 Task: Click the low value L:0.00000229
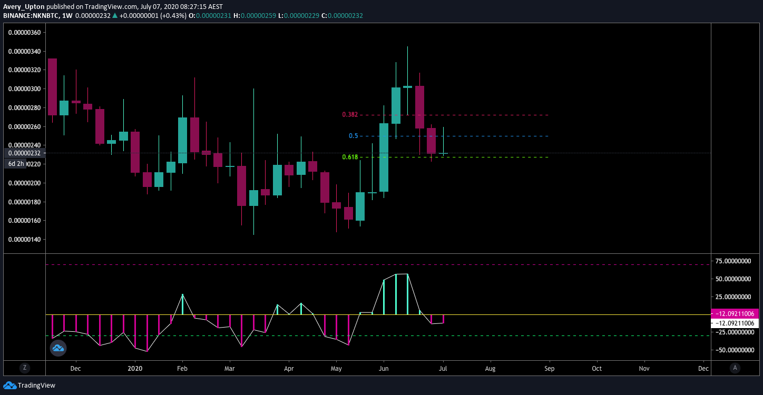(298, 16)
